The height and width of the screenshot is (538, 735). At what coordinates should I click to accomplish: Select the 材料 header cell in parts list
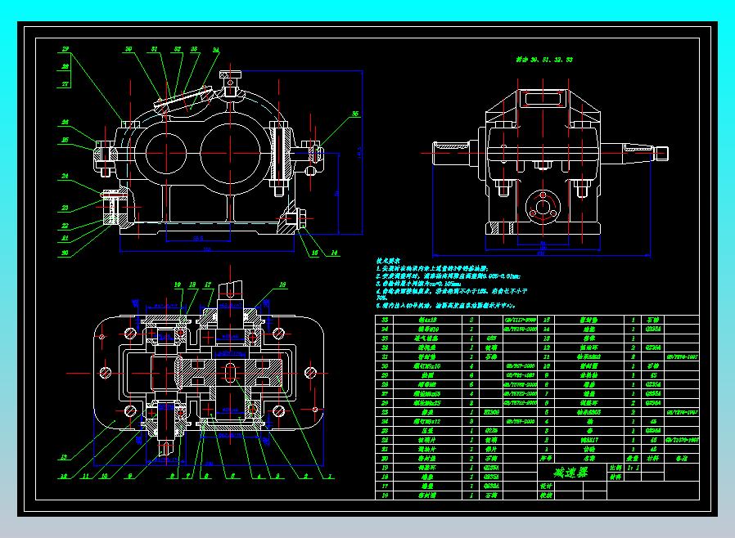[653, 459]
